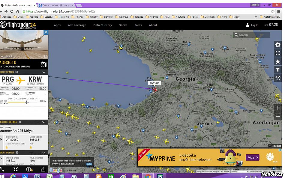Open the file explorer taskbar icon

tap(135, 176)
